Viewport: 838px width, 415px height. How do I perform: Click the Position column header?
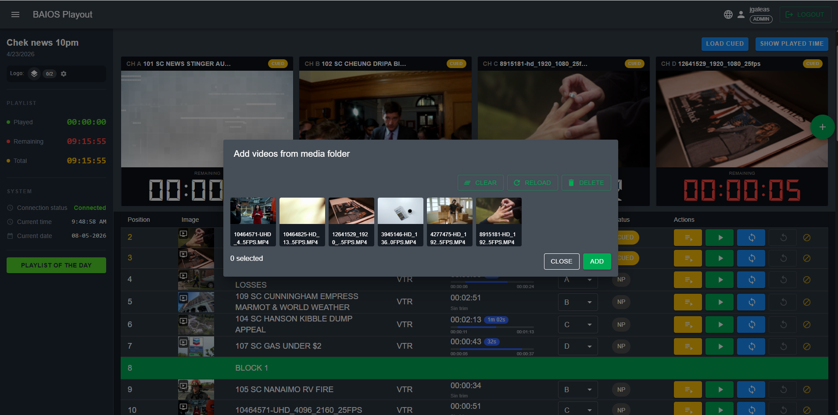tap(139, 220)
